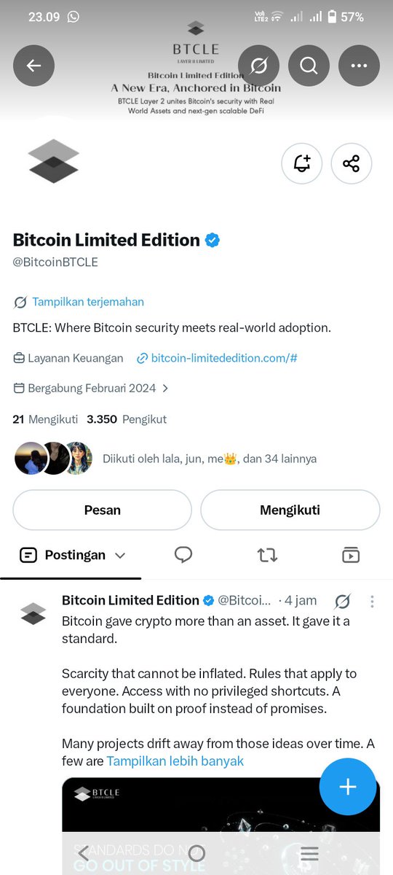Viewport: 393px width, 875px height.
Task: Expand the Postingan dropdown arrow
Action: click(x=120, y=555)
